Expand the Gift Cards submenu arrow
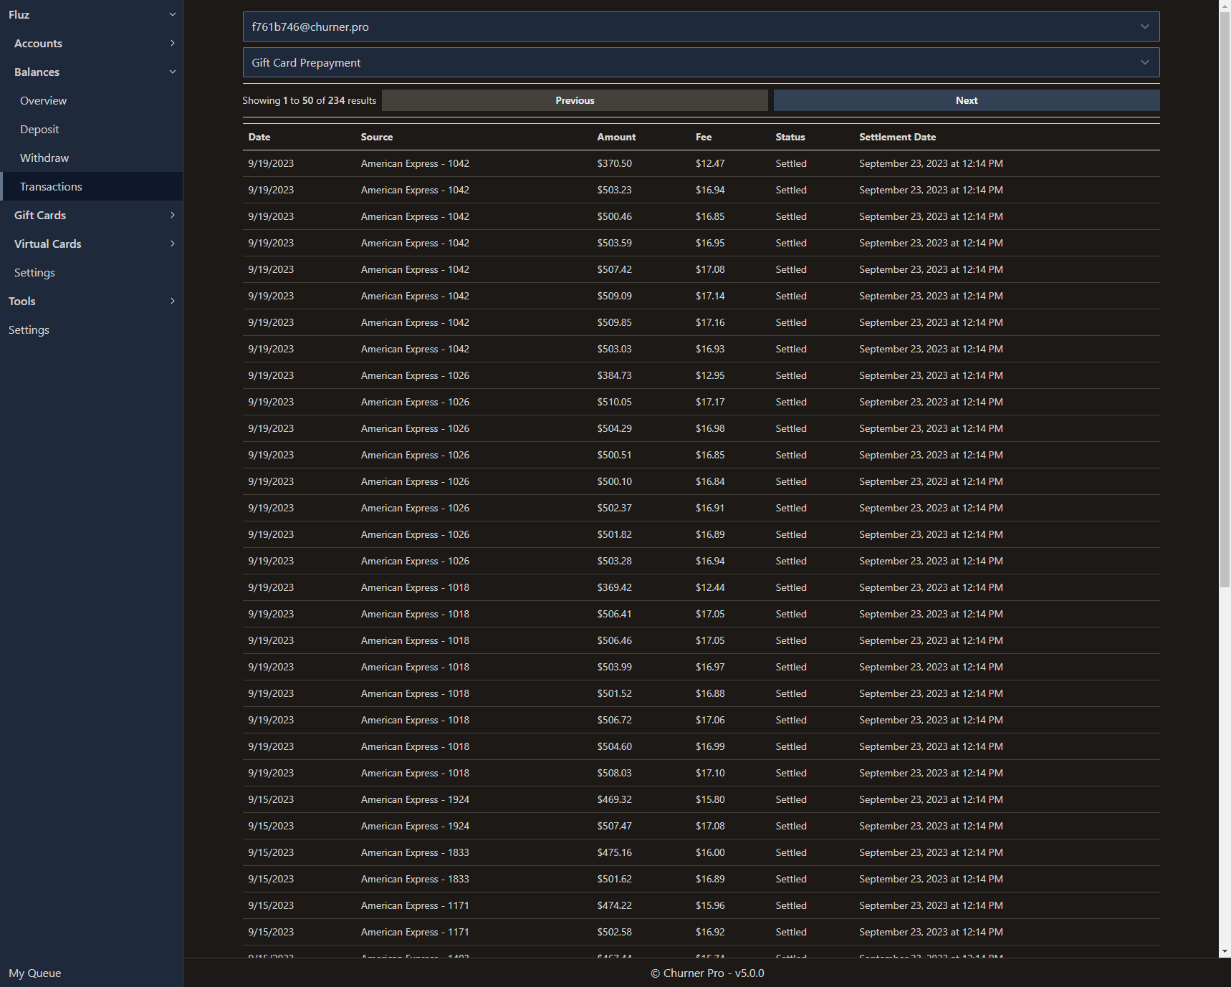The image size is (1231, 987). 172,215
